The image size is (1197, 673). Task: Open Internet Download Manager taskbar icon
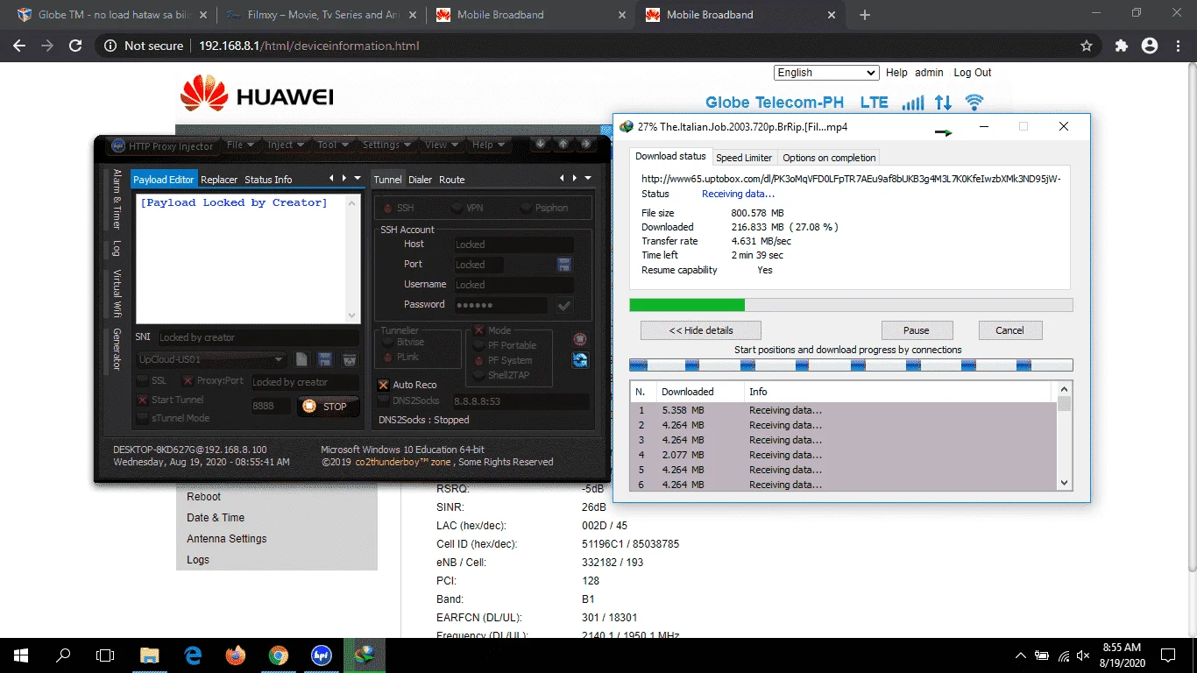point(364,655)
